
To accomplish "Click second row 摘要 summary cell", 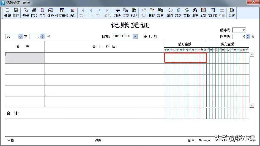I will tap(25, 69).
